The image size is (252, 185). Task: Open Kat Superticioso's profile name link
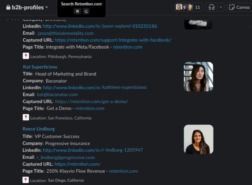(40, 67)
